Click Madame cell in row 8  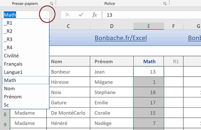(x=28, y=113)
